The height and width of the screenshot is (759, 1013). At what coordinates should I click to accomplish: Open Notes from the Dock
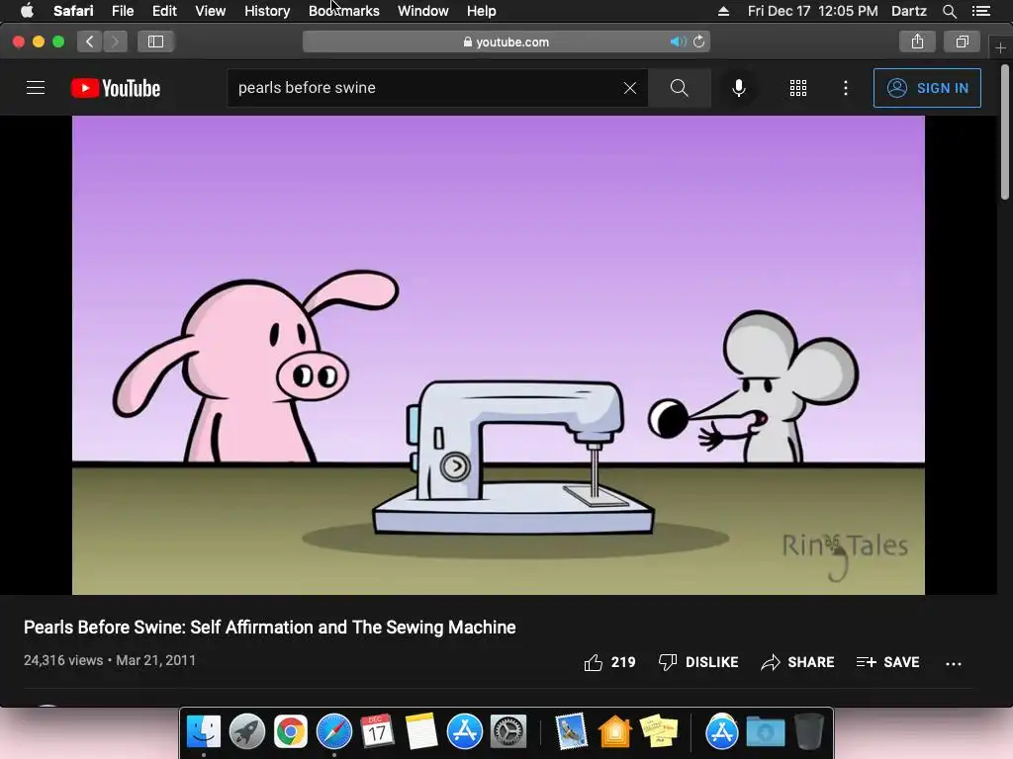pyautogui.click(x=420, y=732)
